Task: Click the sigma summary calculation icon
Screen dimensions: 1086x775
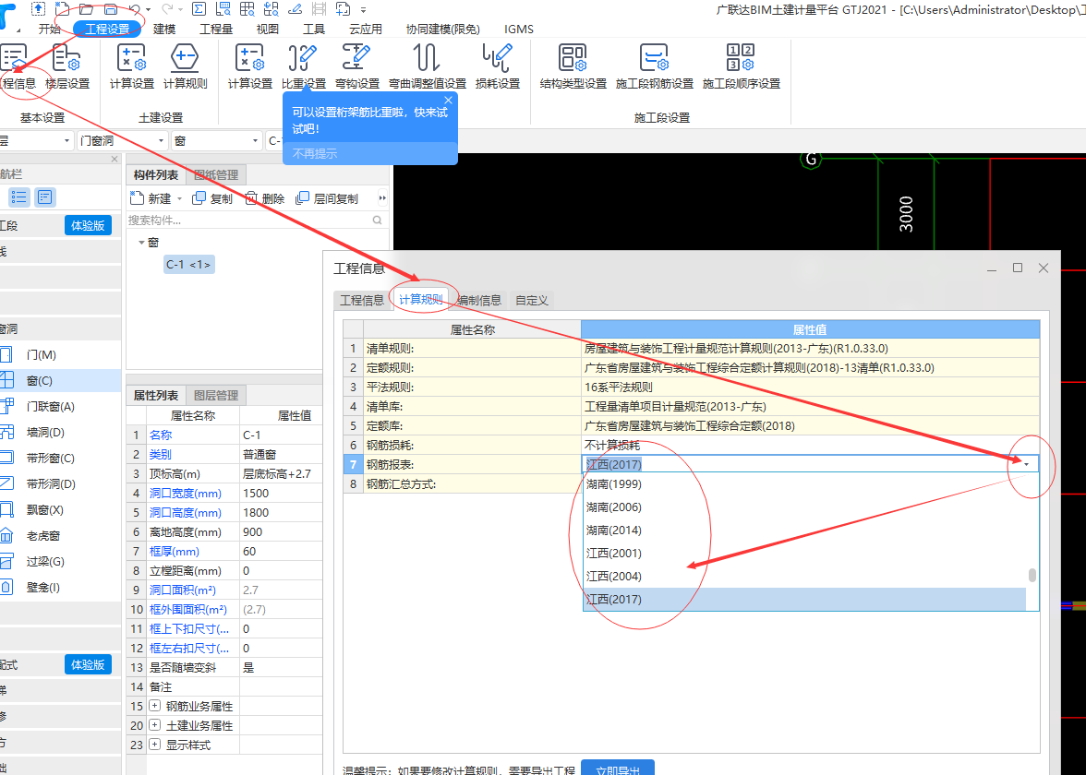Action: 199,9
